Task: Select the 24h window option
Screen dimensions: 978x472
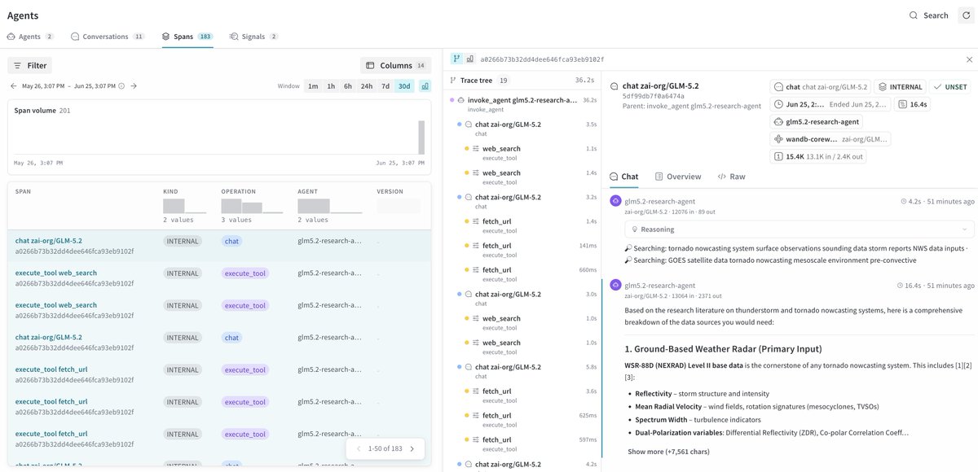Action: tap(367, 85)
